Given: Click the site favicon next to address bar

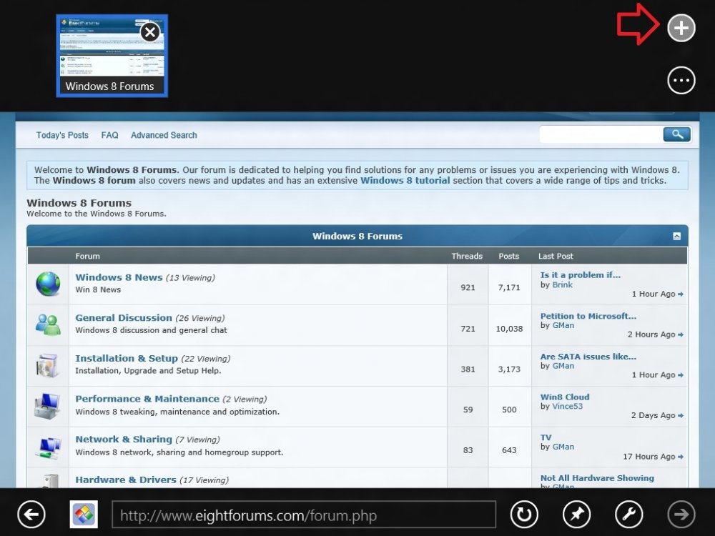Looking at the screenshot, I should coord(84,515).
